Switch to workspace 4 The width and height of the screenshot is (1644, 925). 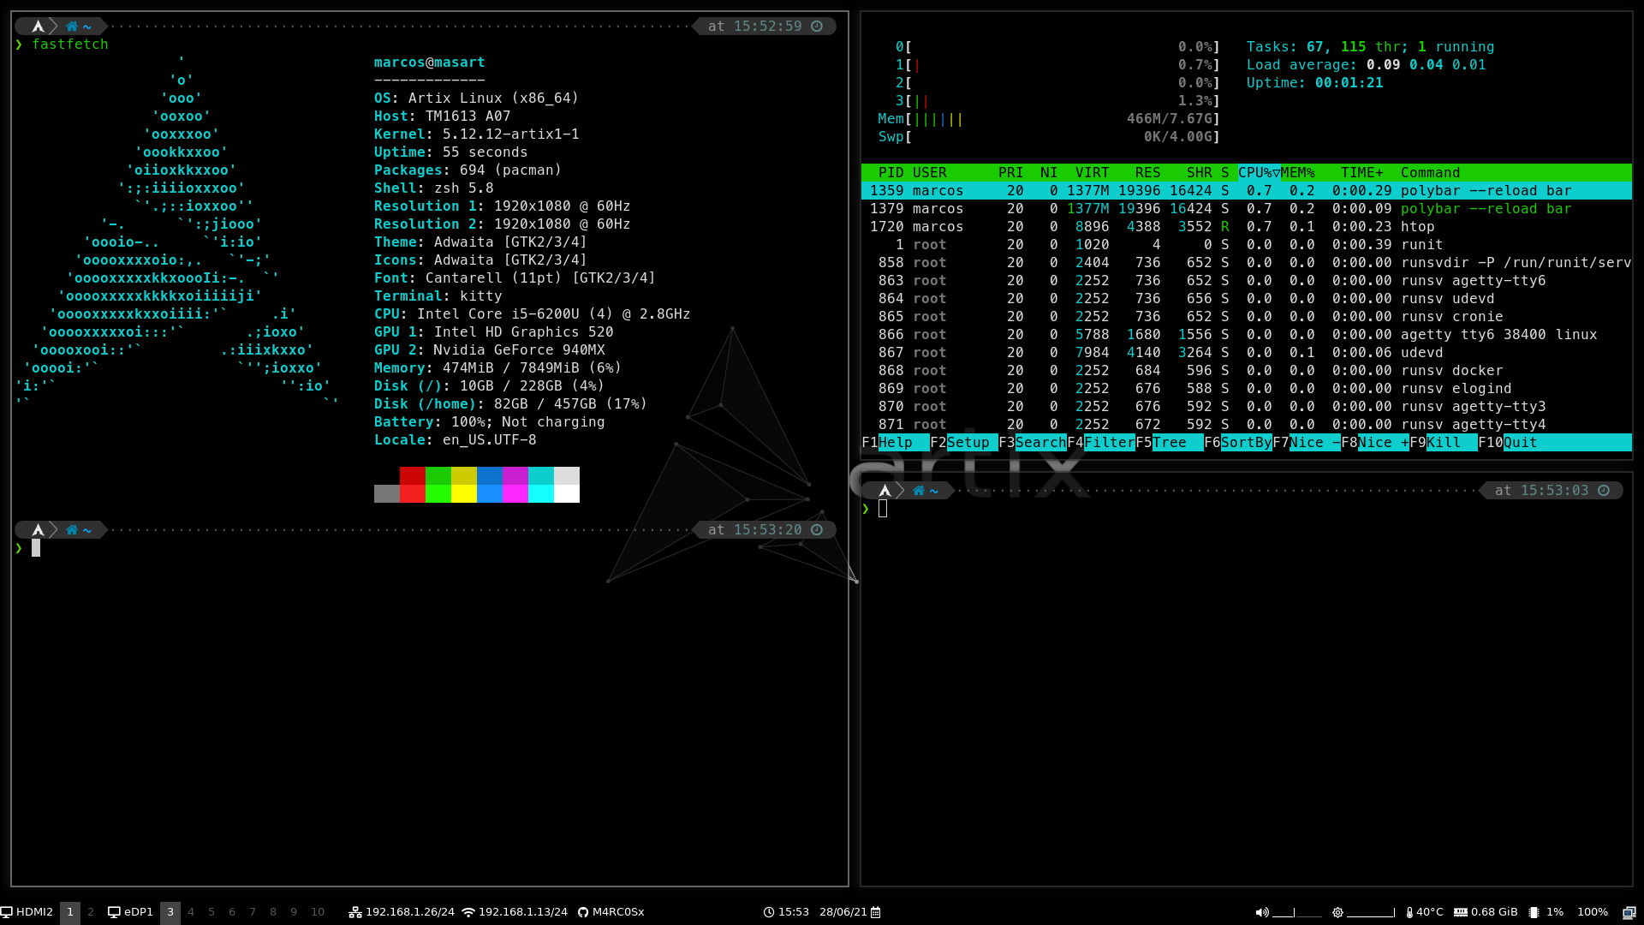[191, 912]
